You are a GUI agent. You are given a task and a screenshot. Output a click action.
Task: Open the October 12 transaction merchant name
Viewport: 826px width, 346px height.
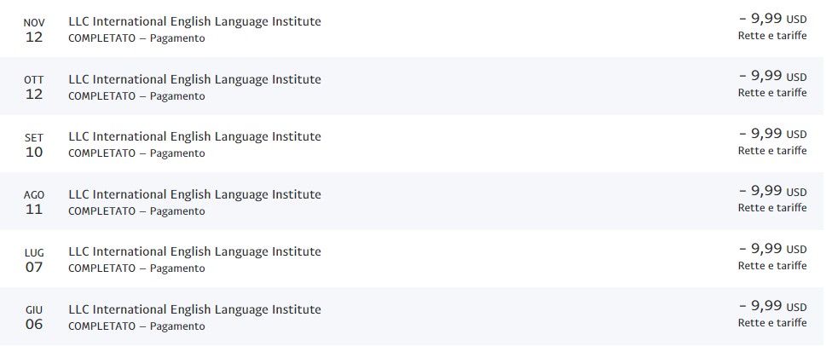tap(194, 79)
